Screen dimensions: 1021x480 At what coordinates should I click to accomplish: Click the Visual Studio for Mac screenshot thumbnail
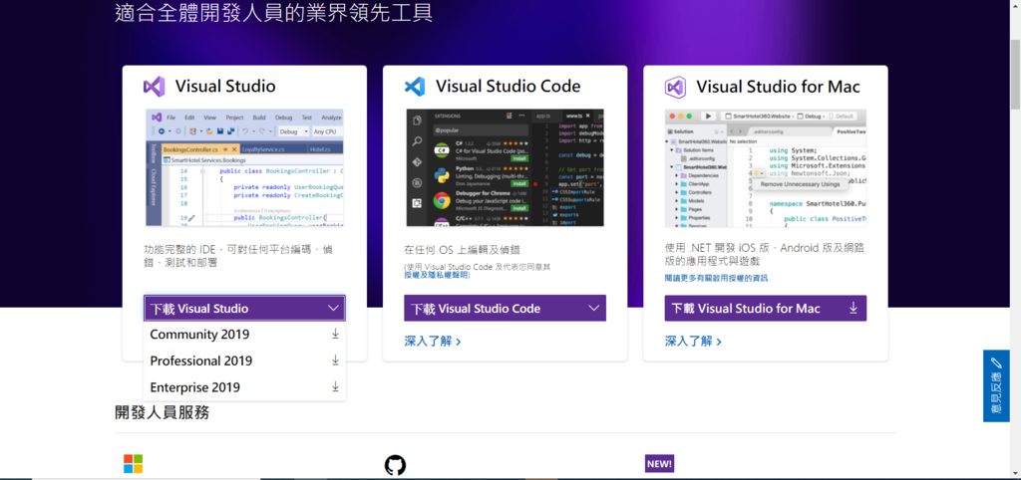click(766, 168)
